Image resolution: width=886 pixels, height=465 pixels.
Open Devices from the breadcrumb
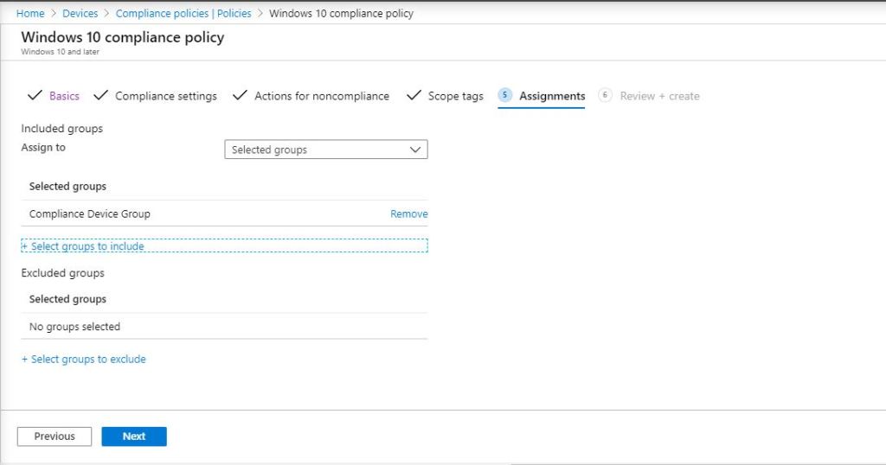(80, 14)
